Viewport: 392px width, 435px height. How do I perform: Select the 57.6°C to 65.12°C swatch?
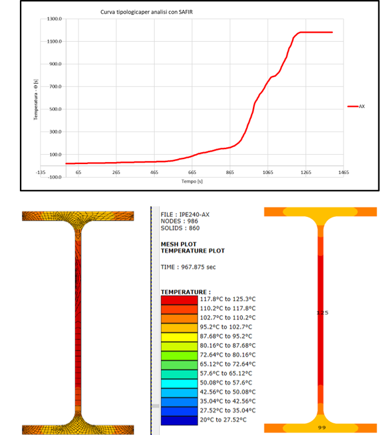click(179, 373)
